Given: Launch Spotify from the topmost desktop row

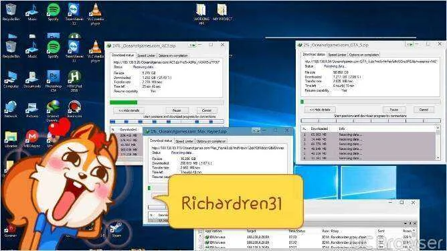Looking at the screenshot, I should point(54,12).
